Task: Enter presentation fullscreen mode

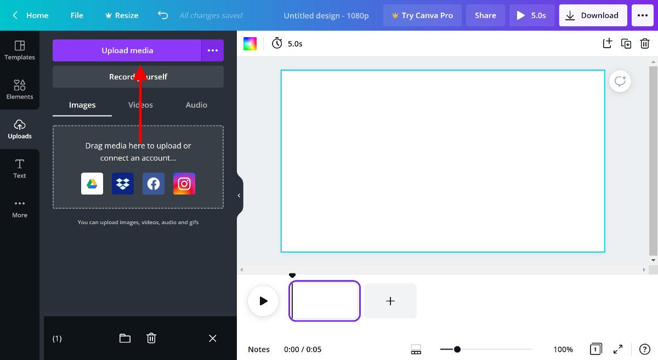Action: pos(617,349)
